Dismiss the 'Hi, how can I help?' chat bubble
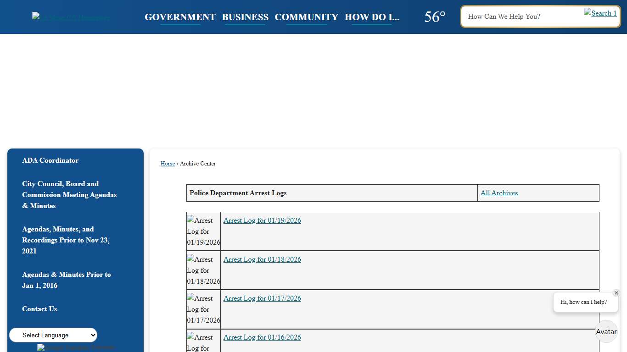627x352 pixels. pyautogui.click(x=616, y=293)
